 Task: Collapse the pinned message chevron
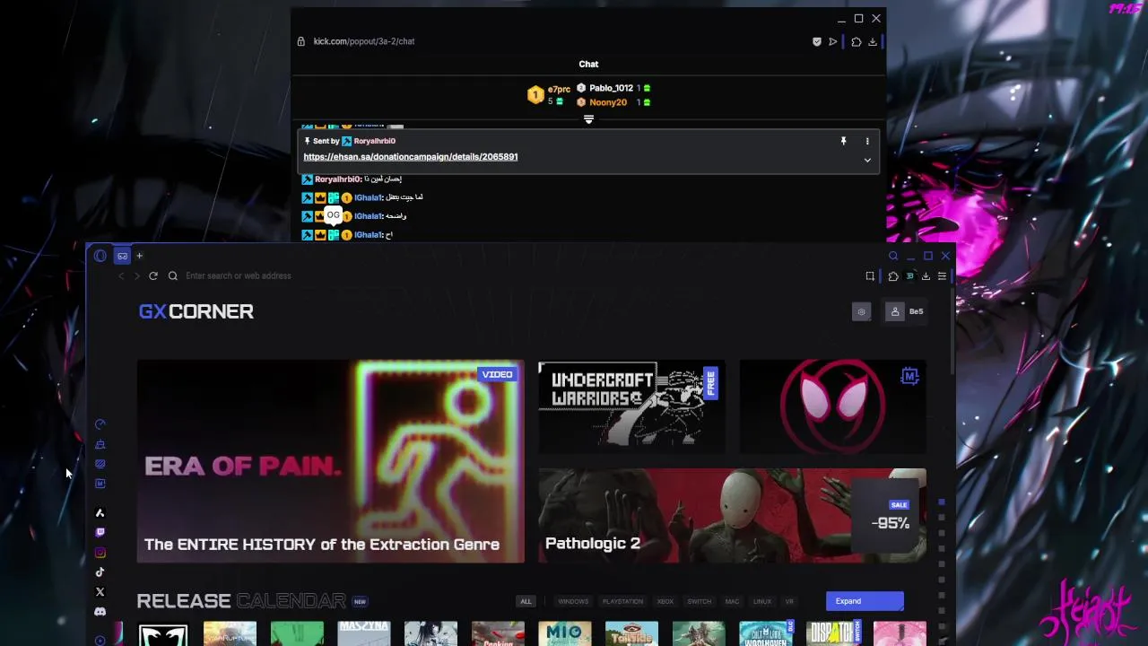[867, 160]
